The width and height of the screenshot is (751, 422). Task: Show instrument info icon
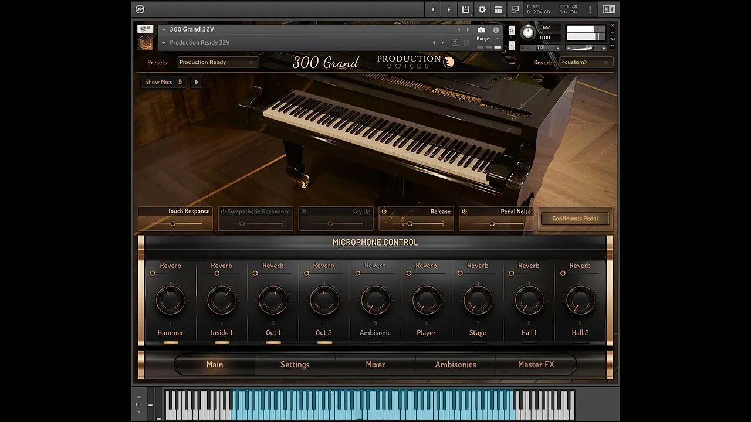click(x=496, y=30)
